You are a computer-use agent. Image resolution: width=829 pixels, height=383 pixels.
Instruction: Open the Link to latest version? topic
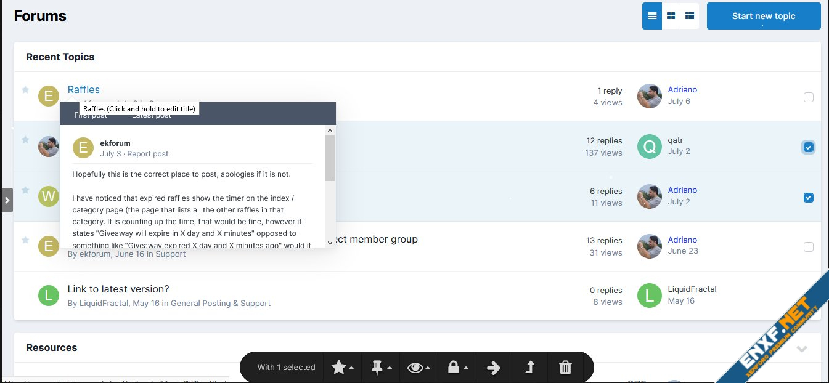coord(118,289)
